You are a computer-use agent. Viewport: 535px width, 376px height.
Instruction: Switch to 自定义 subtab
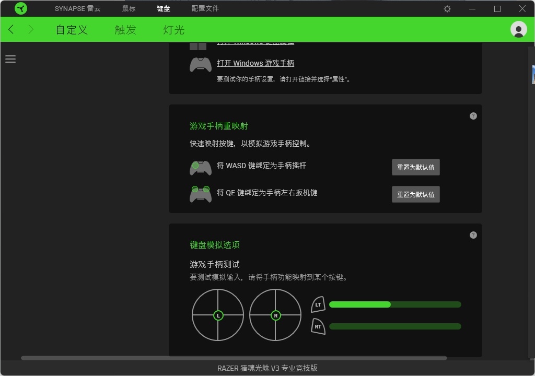point(72,30)
